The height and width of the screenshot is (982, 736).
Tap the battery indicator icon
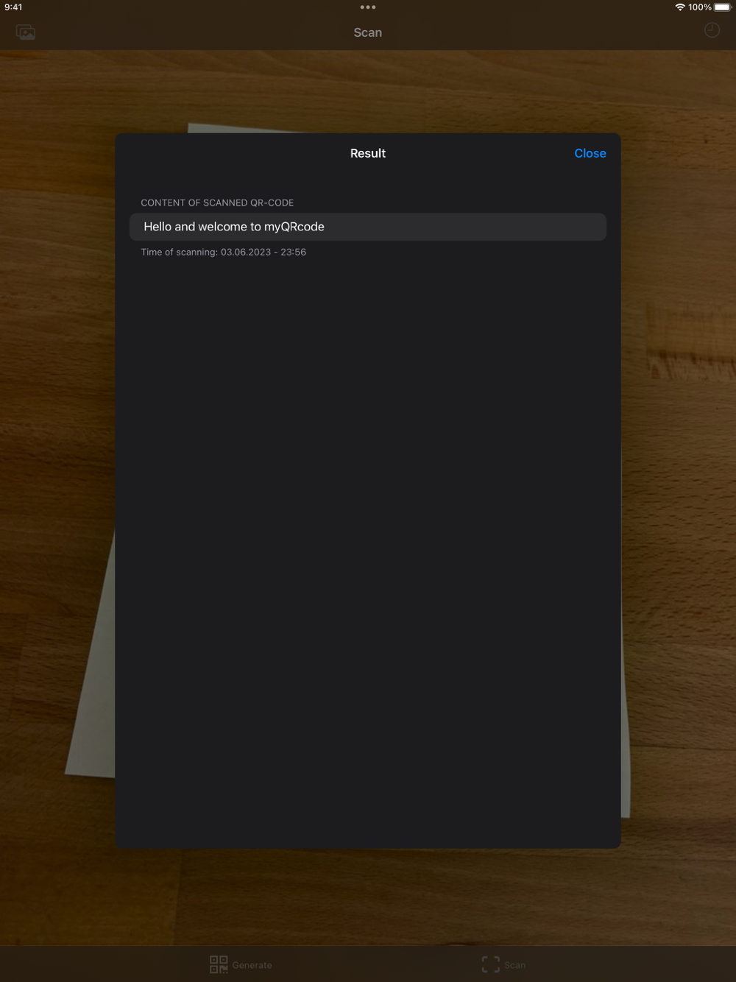(723, 7)
